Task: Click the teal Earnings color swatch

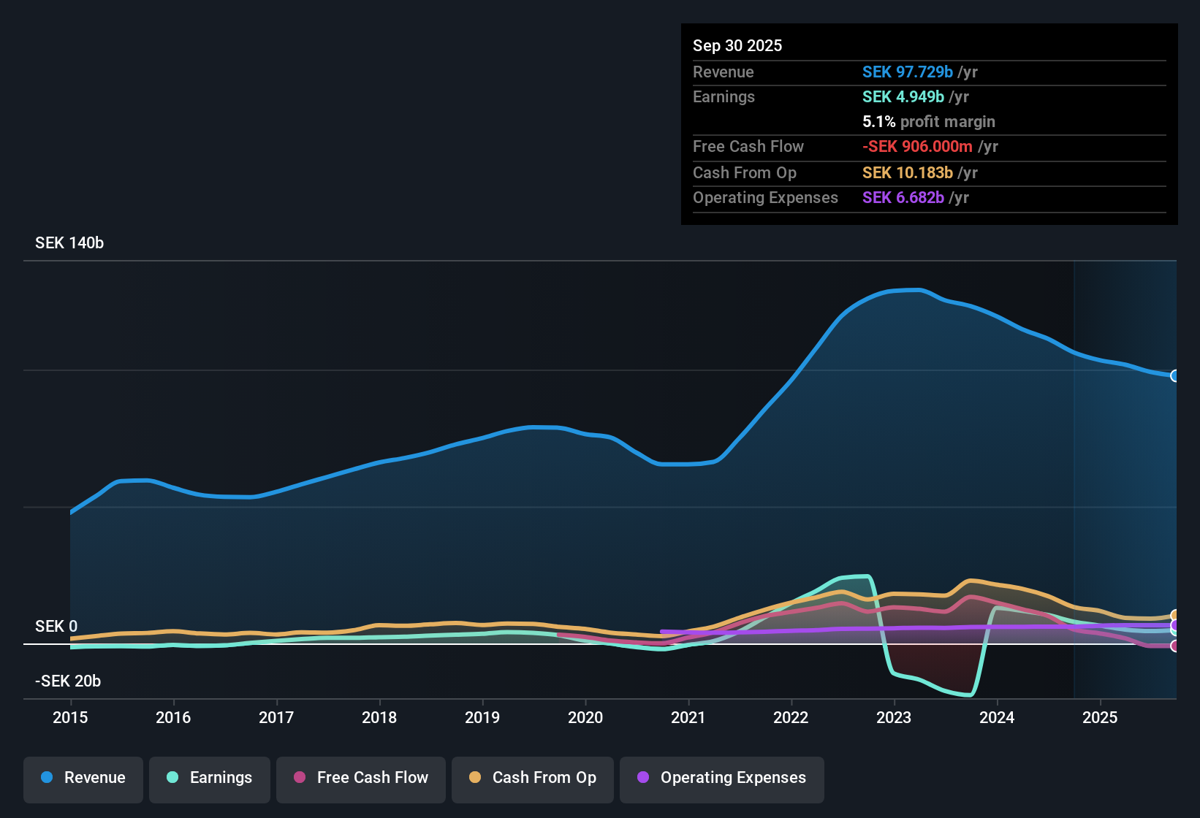Action: tap(172, 778)
